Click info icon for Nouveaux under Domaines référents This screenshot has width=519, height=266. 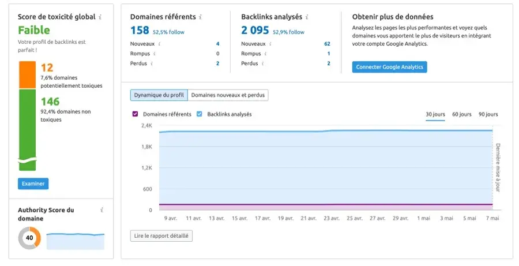coord(159,44)
